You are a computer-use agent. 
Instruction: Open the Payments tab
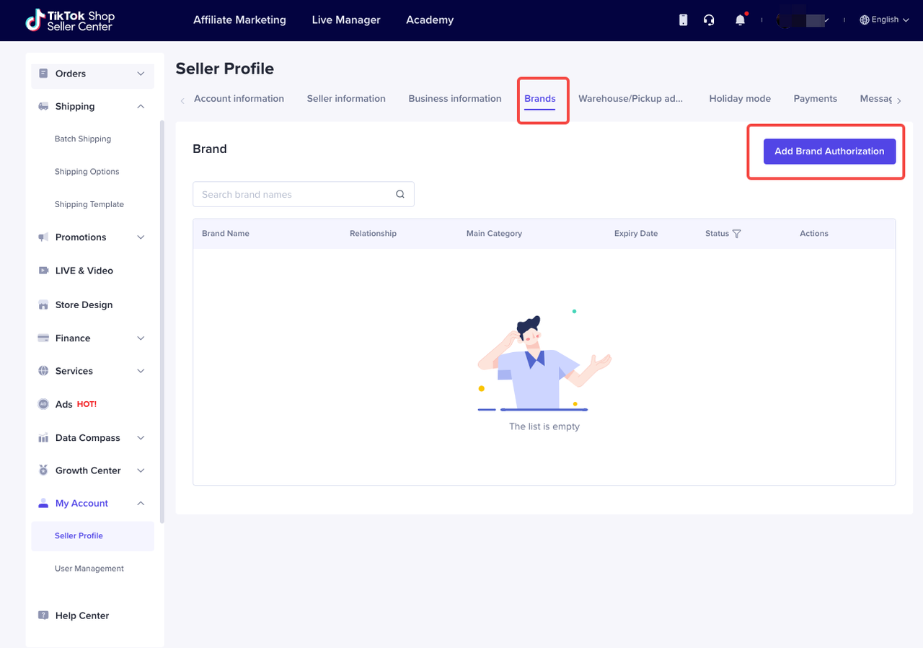click(816, 99)
